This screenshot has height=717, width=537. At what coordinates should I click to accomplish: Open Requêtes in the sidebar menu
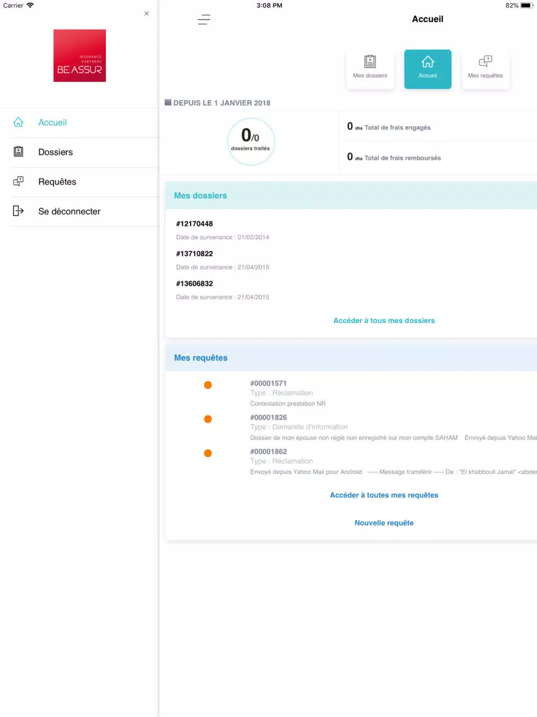(57, 182)
